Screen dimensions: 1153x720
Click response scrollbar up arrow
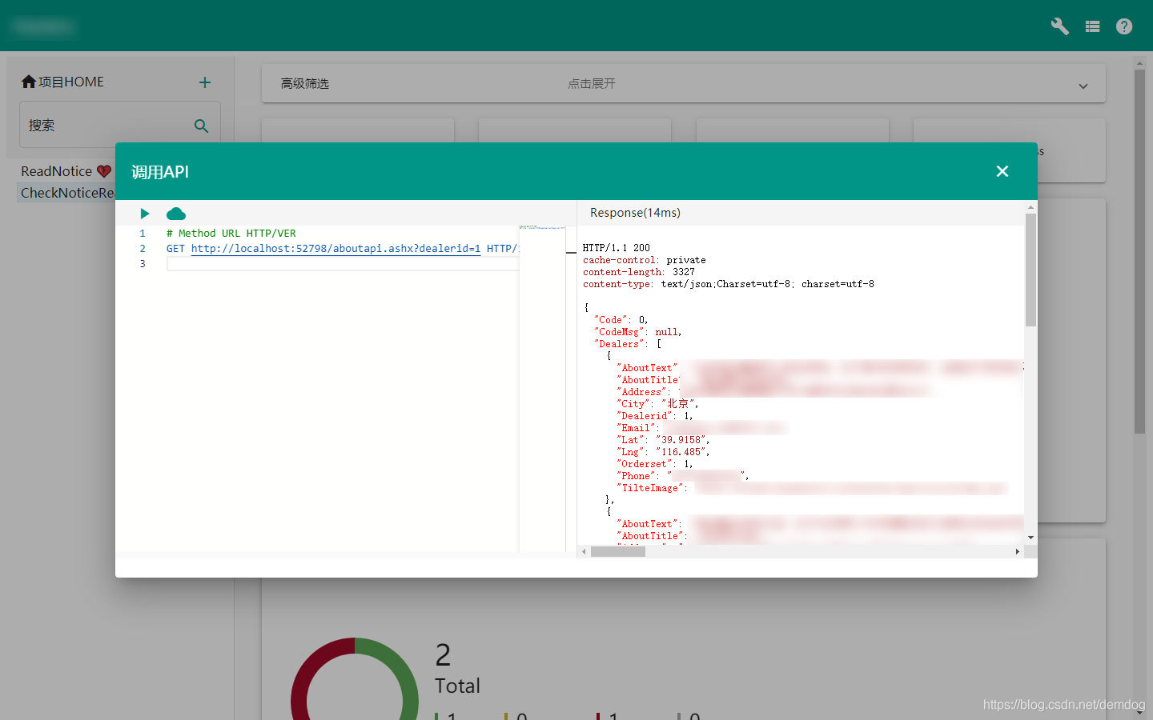(x=1030, y=207)
